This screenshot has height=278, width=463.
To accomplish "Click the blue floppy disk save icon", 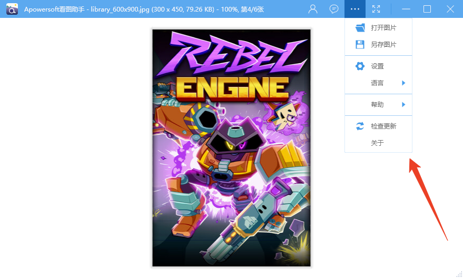I will 360,44.
